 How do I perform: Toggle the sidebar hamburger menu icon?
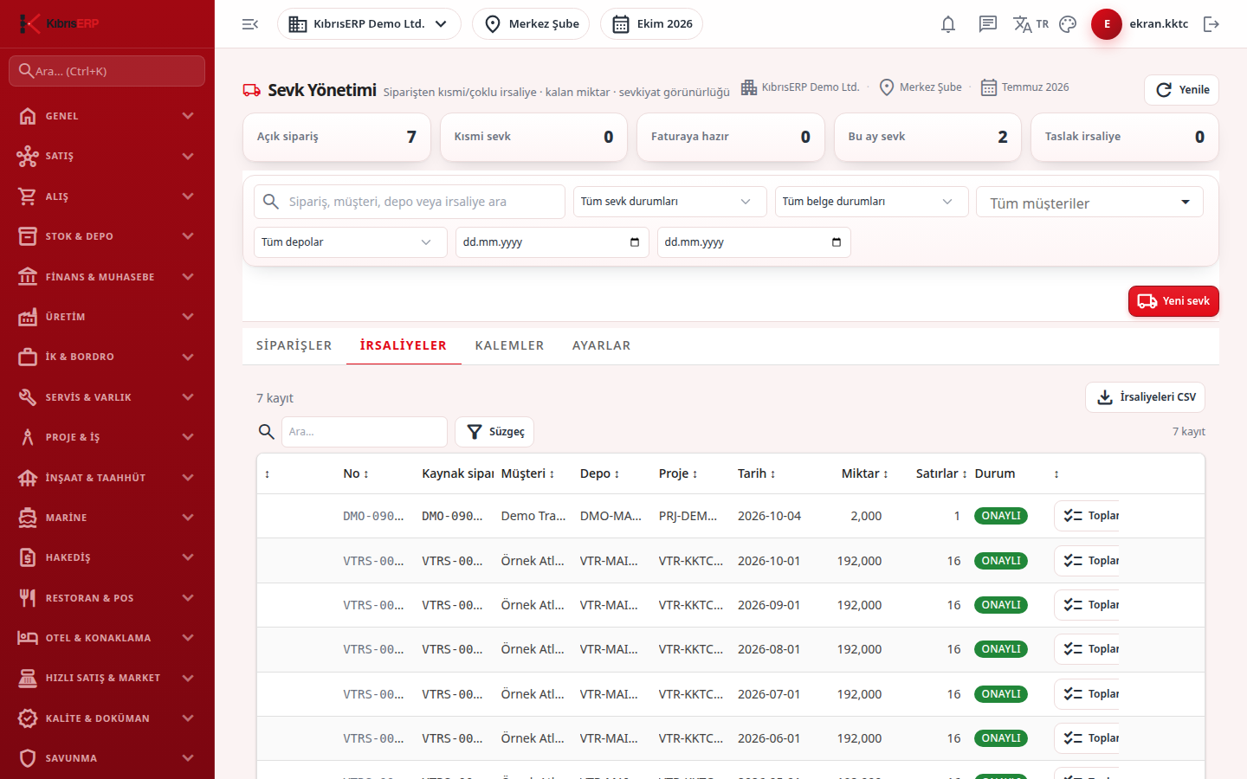pyautogui.click(x=250, y=24)
